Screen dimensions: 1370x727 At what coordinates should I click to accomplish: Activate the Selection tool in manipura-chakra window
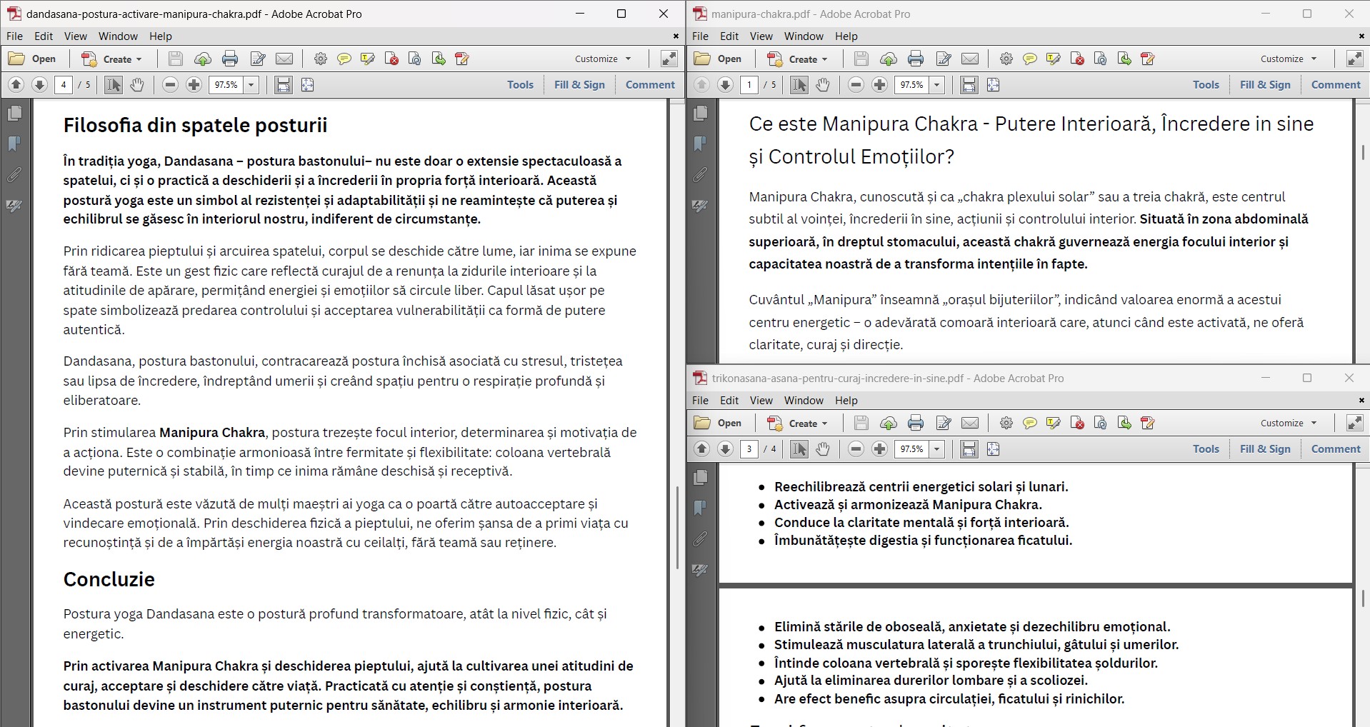click(x=799, y=85)
